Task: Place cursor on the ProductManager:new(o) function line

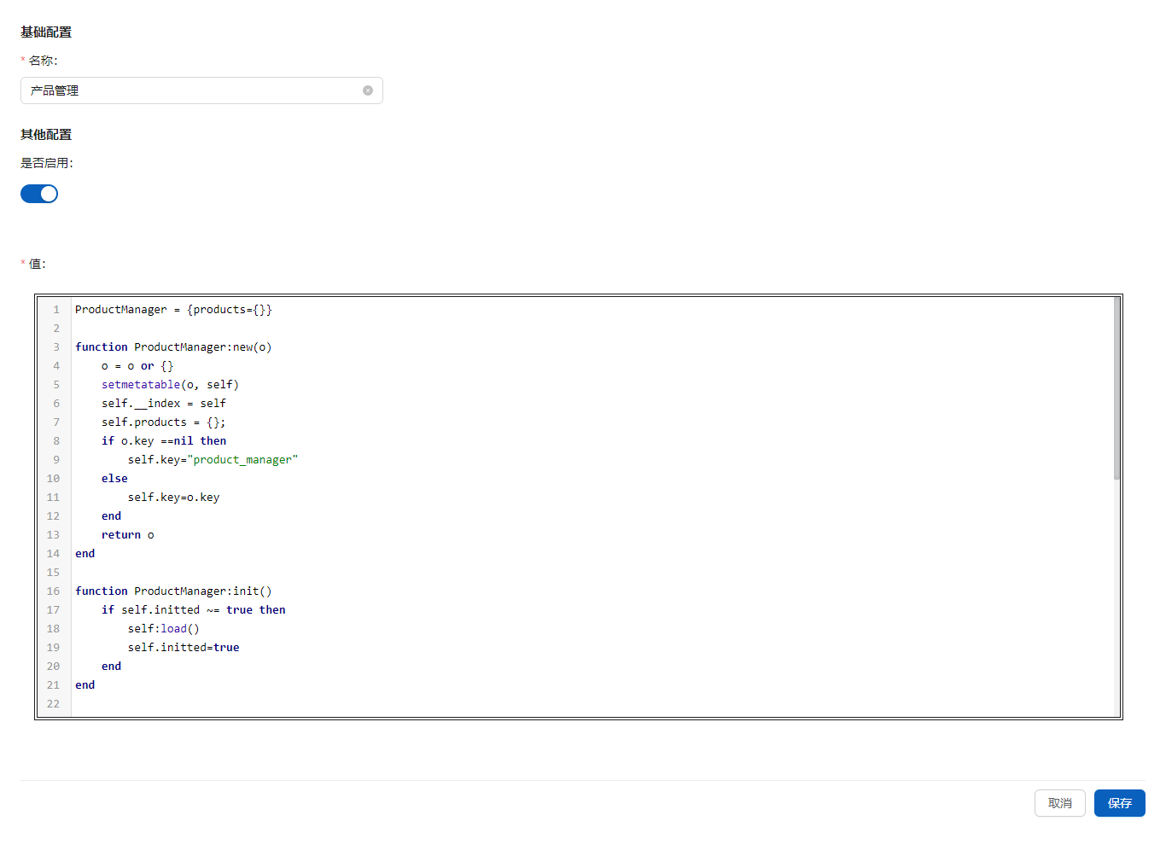Action: 173,347
